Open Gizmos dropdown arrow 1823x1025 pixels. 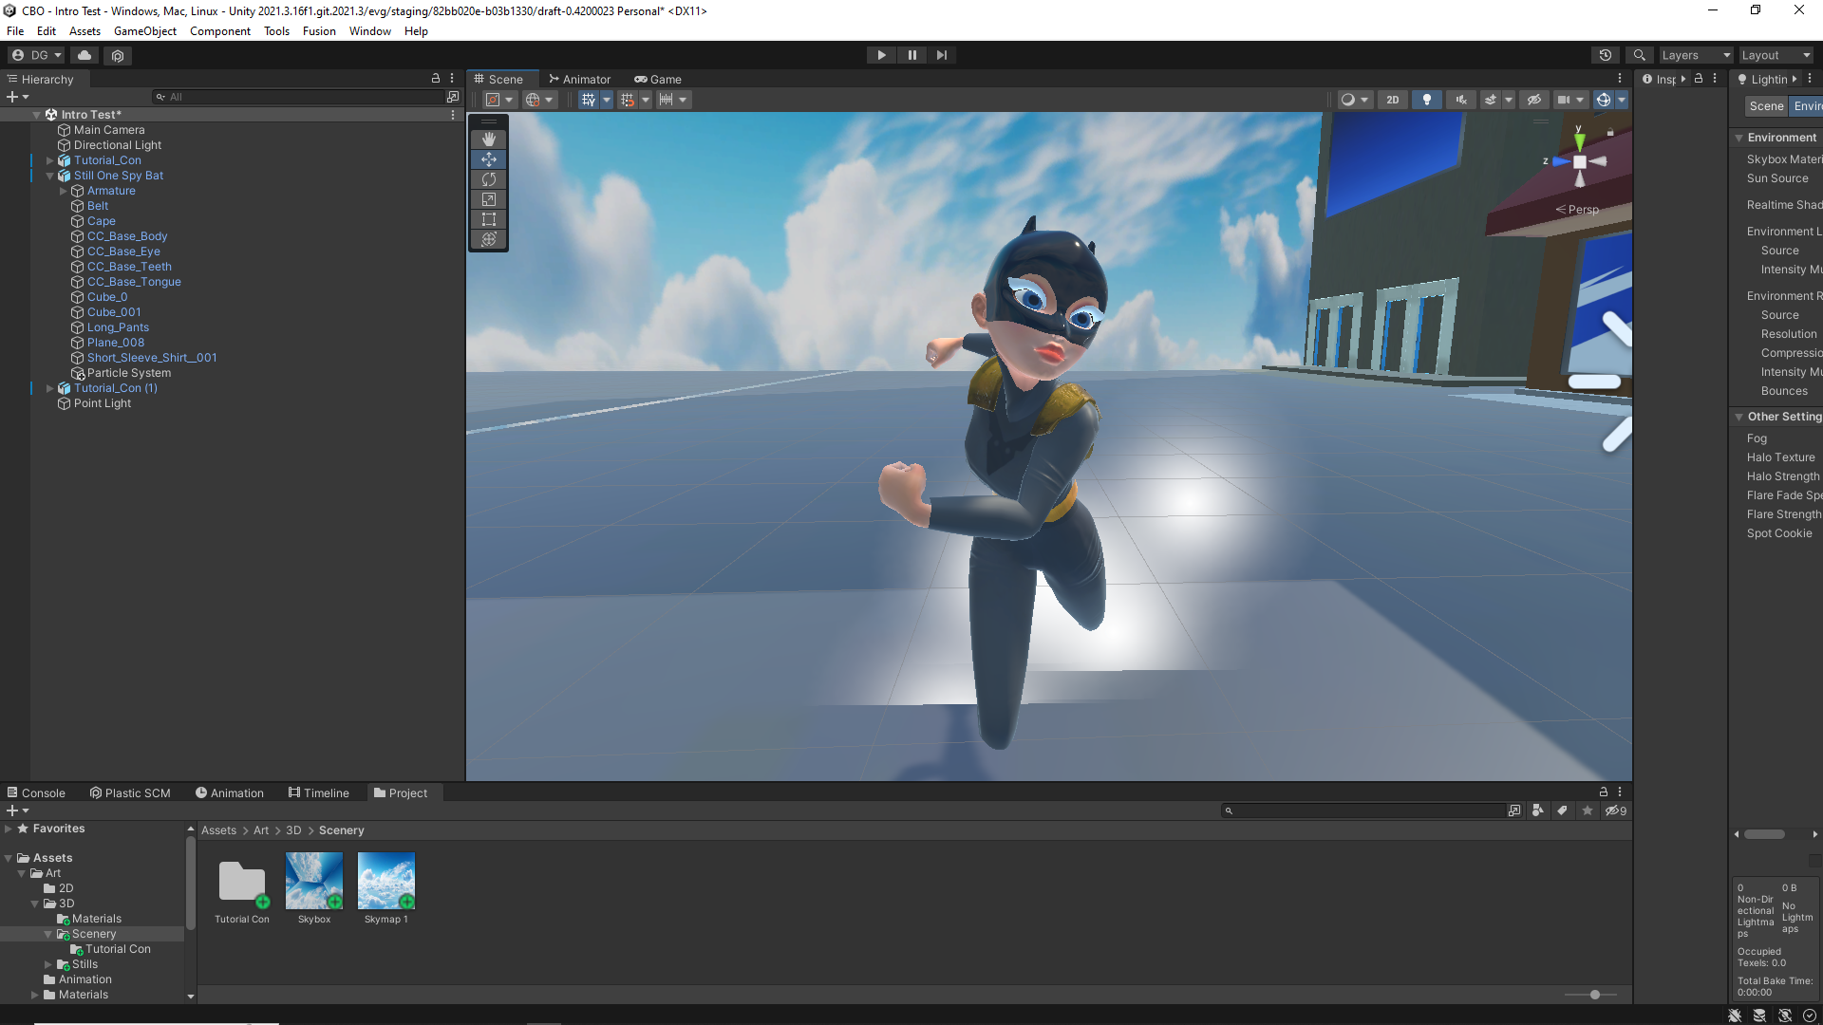[1622, 100]
